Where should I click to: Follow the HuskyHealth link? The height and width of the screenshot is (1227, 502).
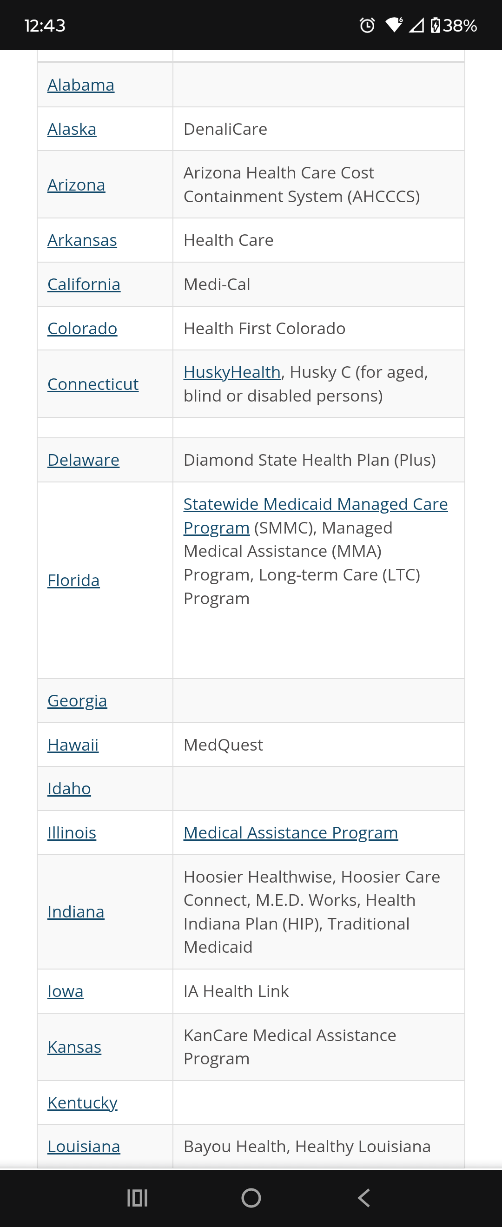click(232, 372)
